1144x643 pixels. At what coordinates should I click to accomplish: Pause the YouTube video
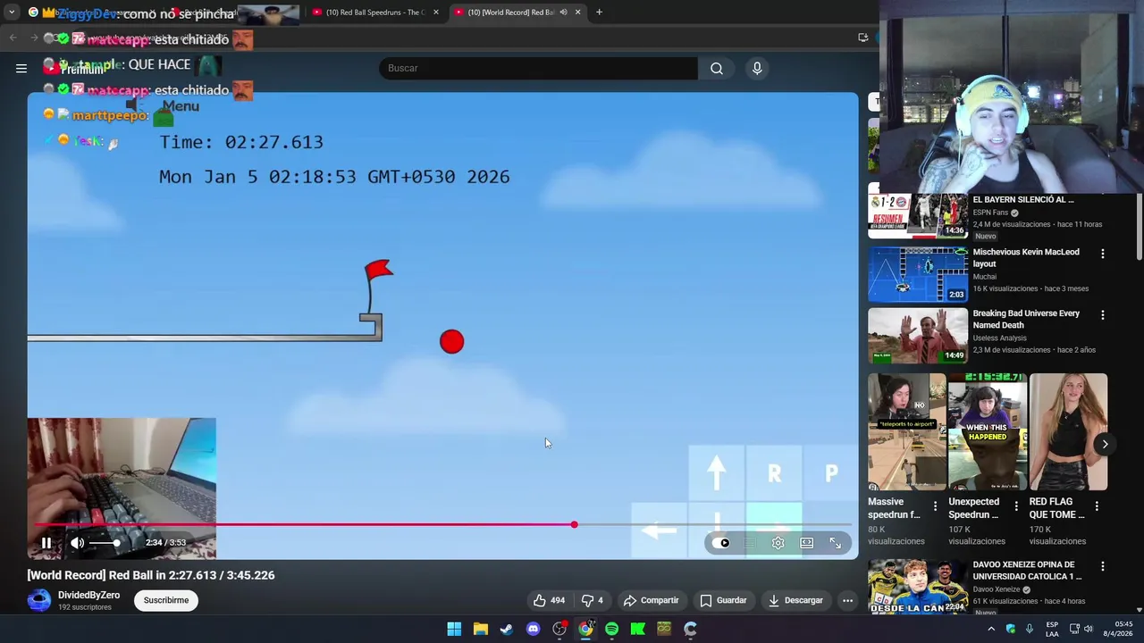46,542
